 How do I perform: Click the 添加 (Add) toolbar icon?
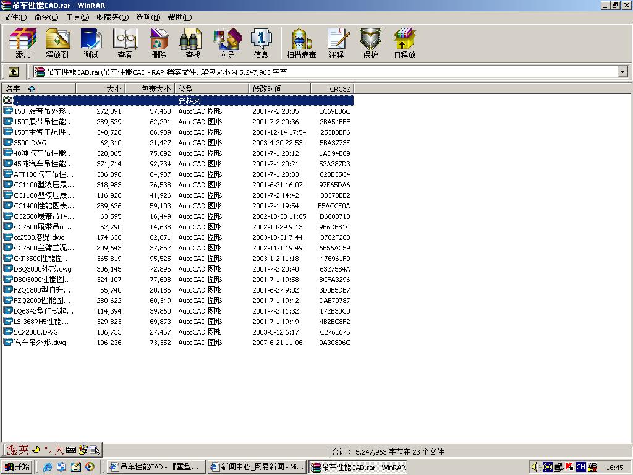[x=23, y=43]
